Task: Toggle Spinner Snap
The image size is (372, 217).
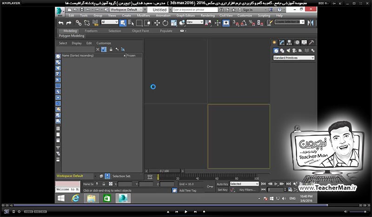Action: coord(260,23)
